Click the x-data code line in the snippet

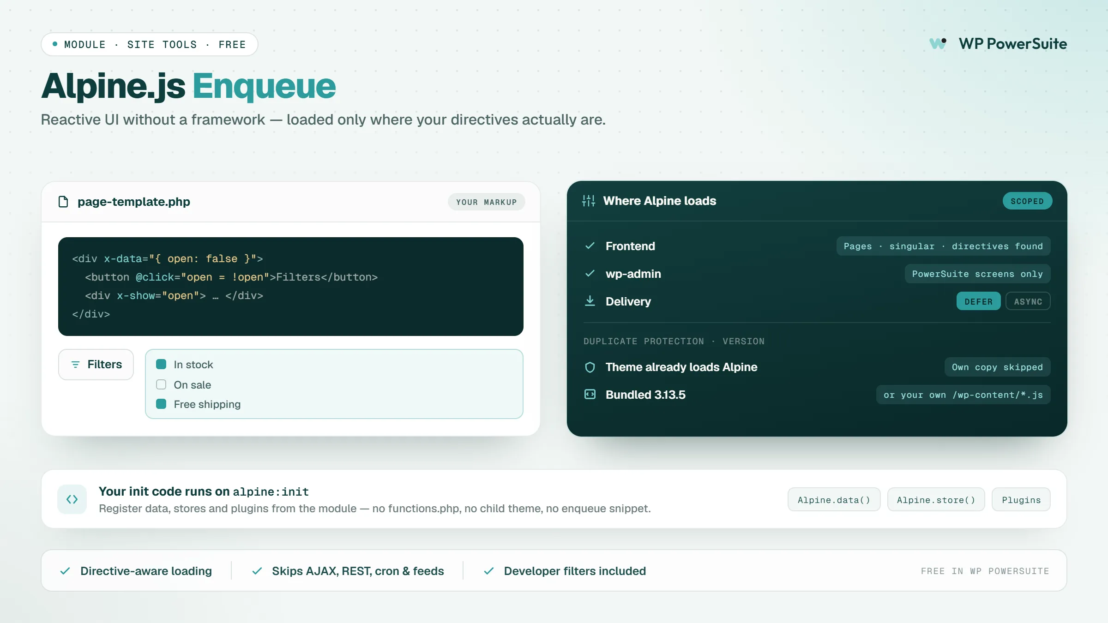[x=168, y=258]
